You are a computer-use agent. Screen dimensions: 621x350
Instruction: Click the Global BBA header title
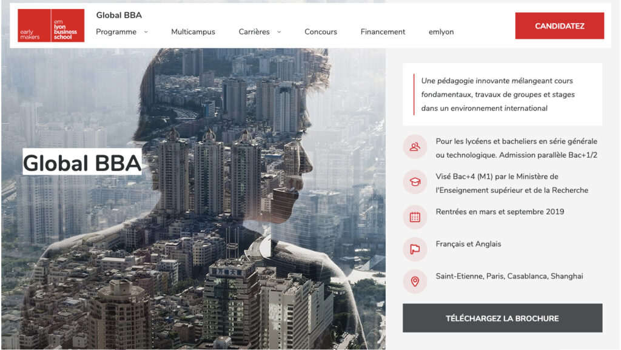coord(119,15)
